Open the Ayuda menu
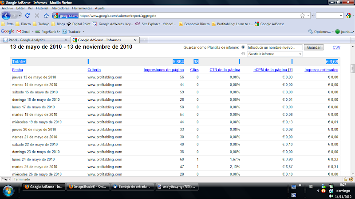The image size is (355, 199). [x=99, y=8]
